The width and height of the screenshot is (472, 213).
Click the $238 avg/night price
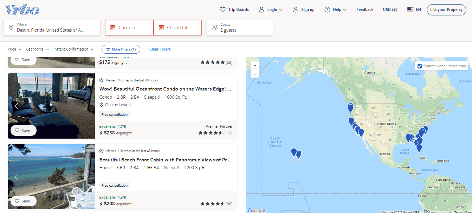(116, 133)
